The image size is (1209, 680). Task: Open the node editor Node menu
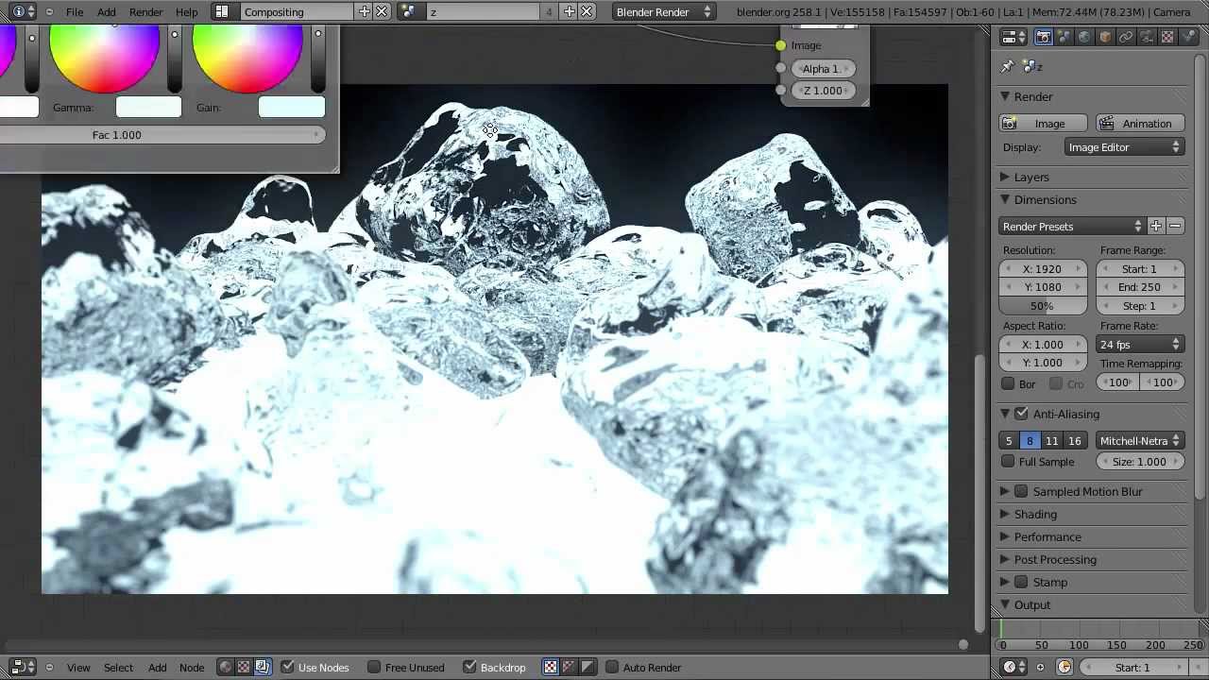pos(192,667)
